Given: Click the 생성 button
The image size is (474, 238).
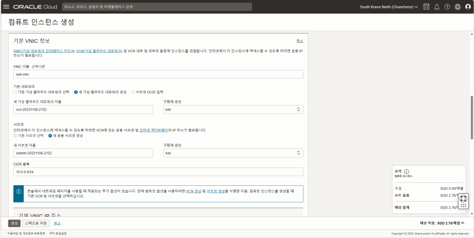Looking at the screenshot, I should (x=14, y=223).
